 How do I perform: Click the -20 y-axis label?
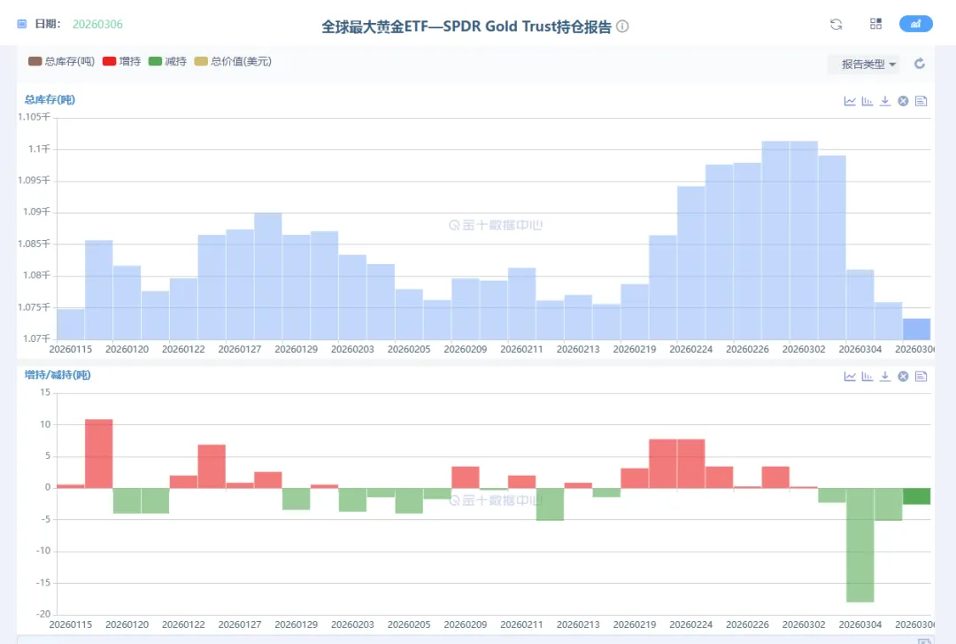43,614
